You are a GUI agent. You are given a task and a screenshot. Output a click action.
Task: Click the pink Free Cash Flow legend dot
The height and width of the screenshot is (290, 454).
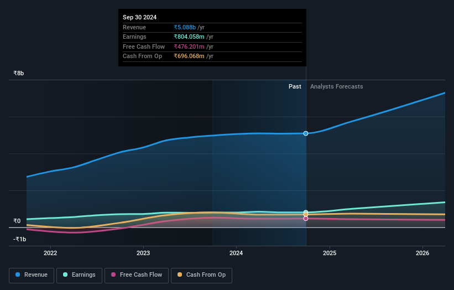113,275
